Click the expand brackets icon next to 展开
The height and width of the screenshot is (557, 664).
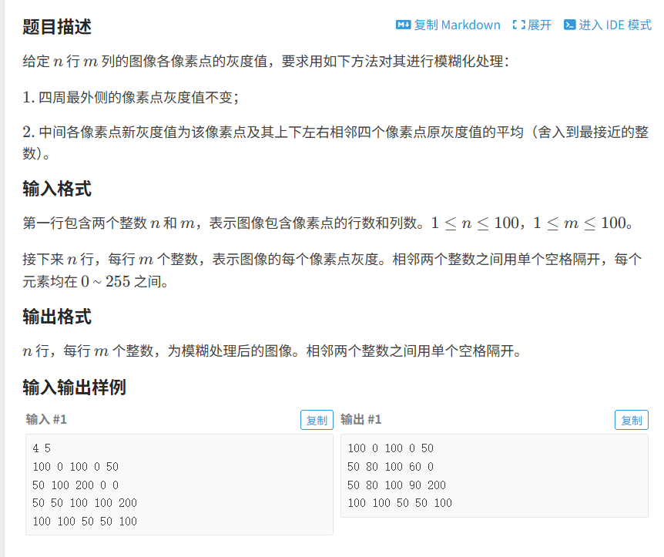coord(518,25)
